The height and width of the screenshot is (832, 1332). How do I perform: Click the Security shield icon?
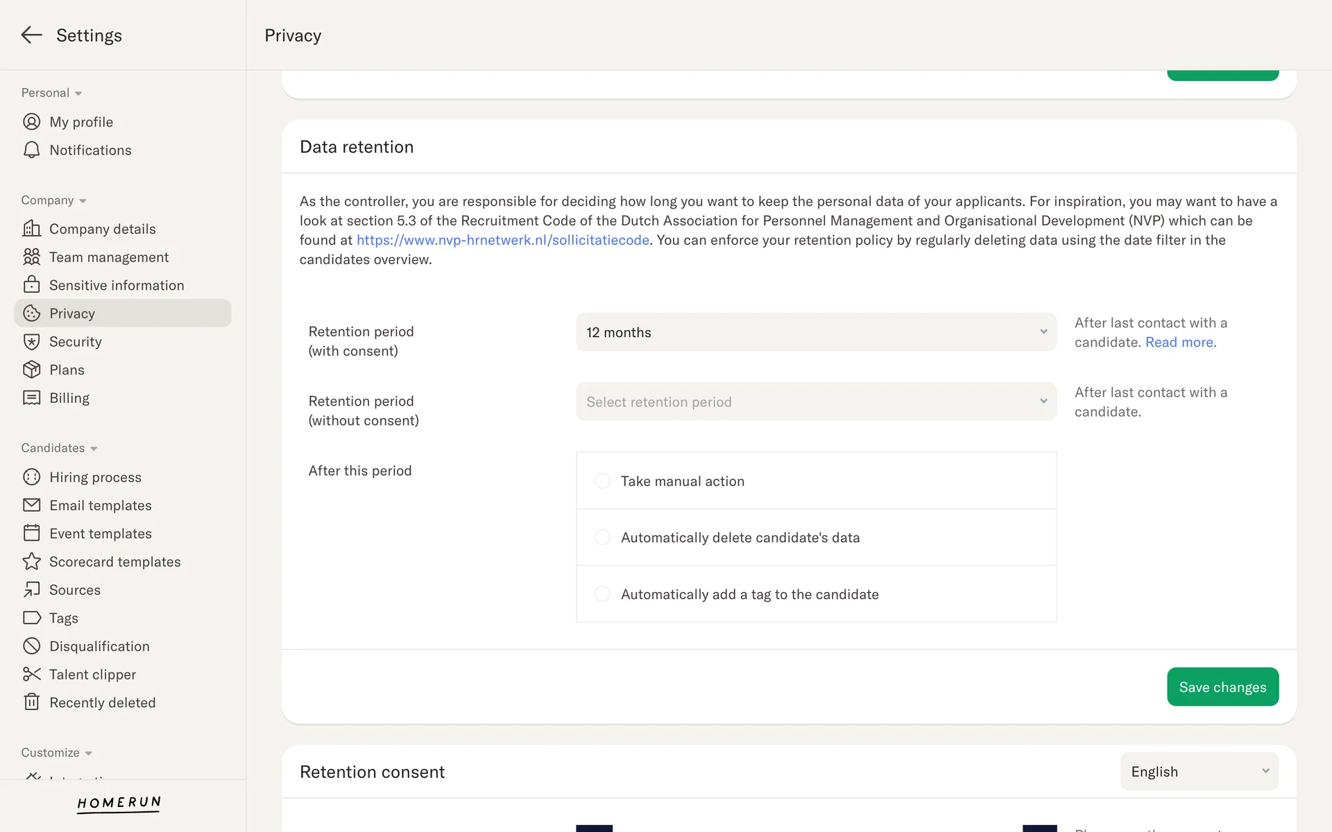point(31,342)
